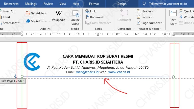
Task: Click the web@charis.id email link
Action: tap(87, 72)
